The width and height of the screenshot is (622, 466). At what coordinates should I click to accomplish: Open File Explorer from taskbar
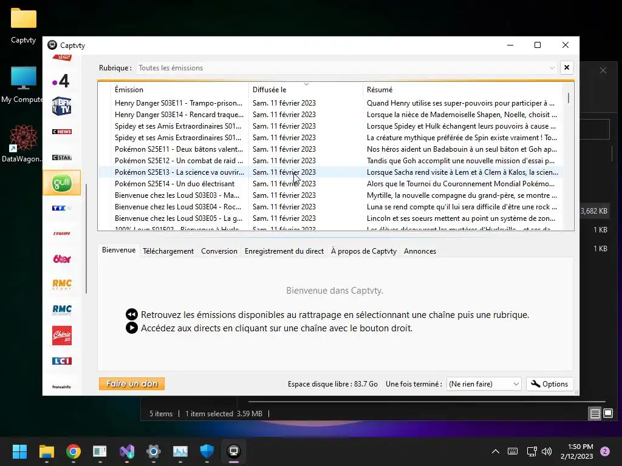[46, 451]
